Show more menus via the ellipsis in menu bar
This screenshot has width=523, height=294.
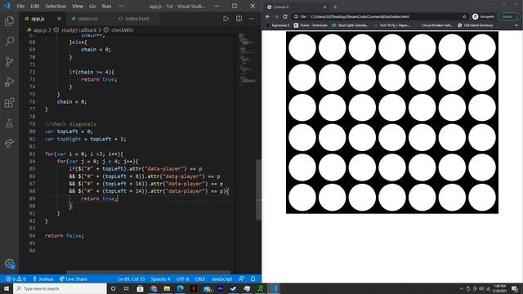[x=121, y=6]
